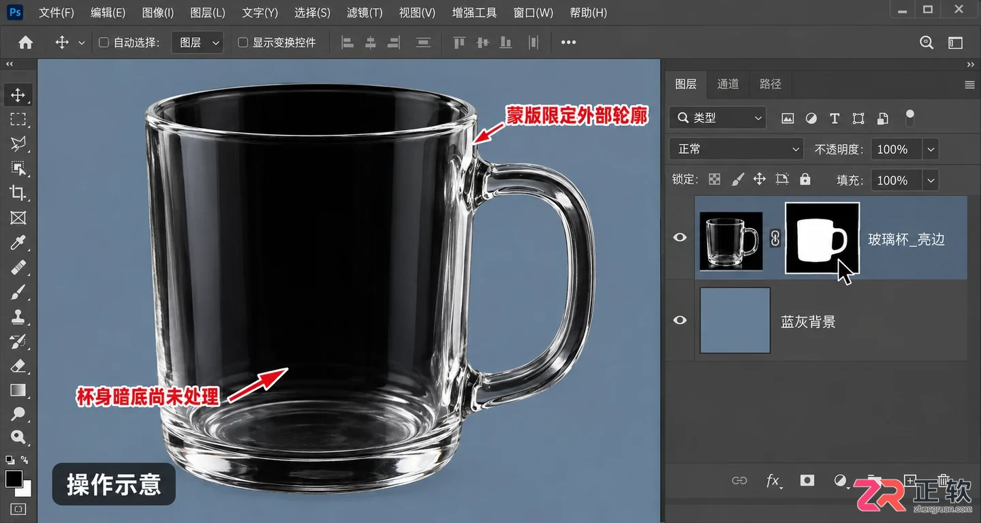981x523 pixels.
Task: Toggle the lock transparent pixels icon
Action: point(715,179)
